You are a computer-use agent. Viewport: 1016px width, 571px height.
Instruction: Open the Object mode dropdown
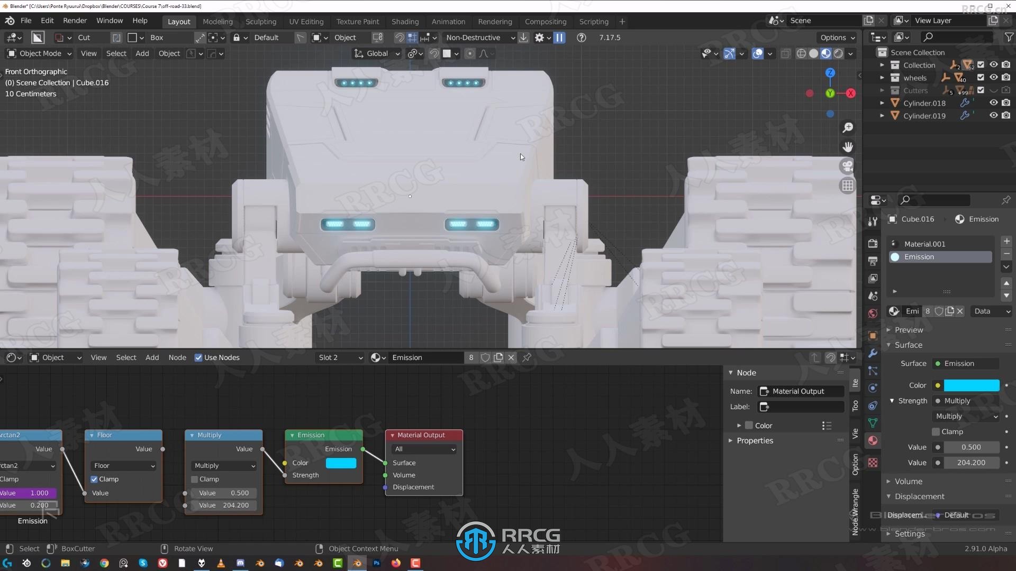pyautogui.click(x=39, y=53)
